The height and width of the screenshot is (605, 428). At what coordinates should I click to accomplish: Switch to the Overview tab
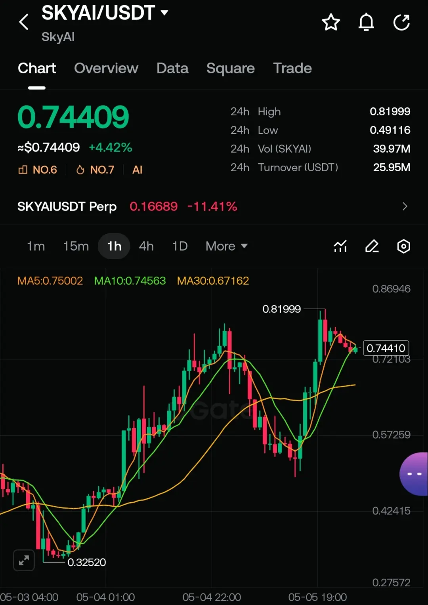[106, 68]
